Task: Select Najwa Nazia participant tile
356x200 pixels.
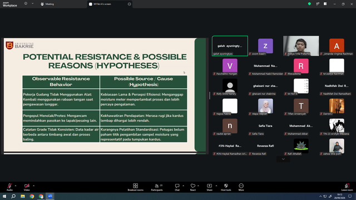Action: point(230,106)
